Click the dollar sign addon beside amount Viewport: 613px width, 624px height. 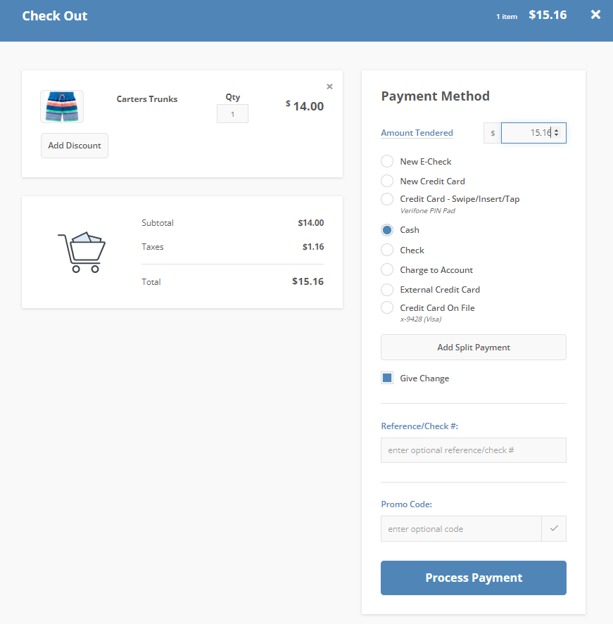click(x=493, y=133)
